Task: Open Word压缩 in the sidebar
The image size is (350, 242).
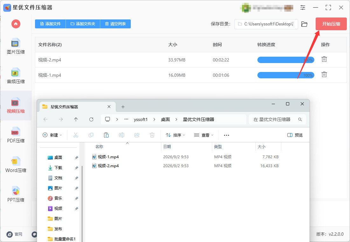Action: (x=16, y=165)
